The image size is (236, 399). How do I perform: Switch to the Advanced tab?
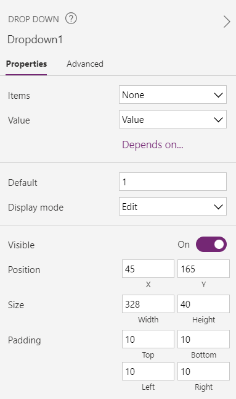pyautogui.click(x=85, y=64)
